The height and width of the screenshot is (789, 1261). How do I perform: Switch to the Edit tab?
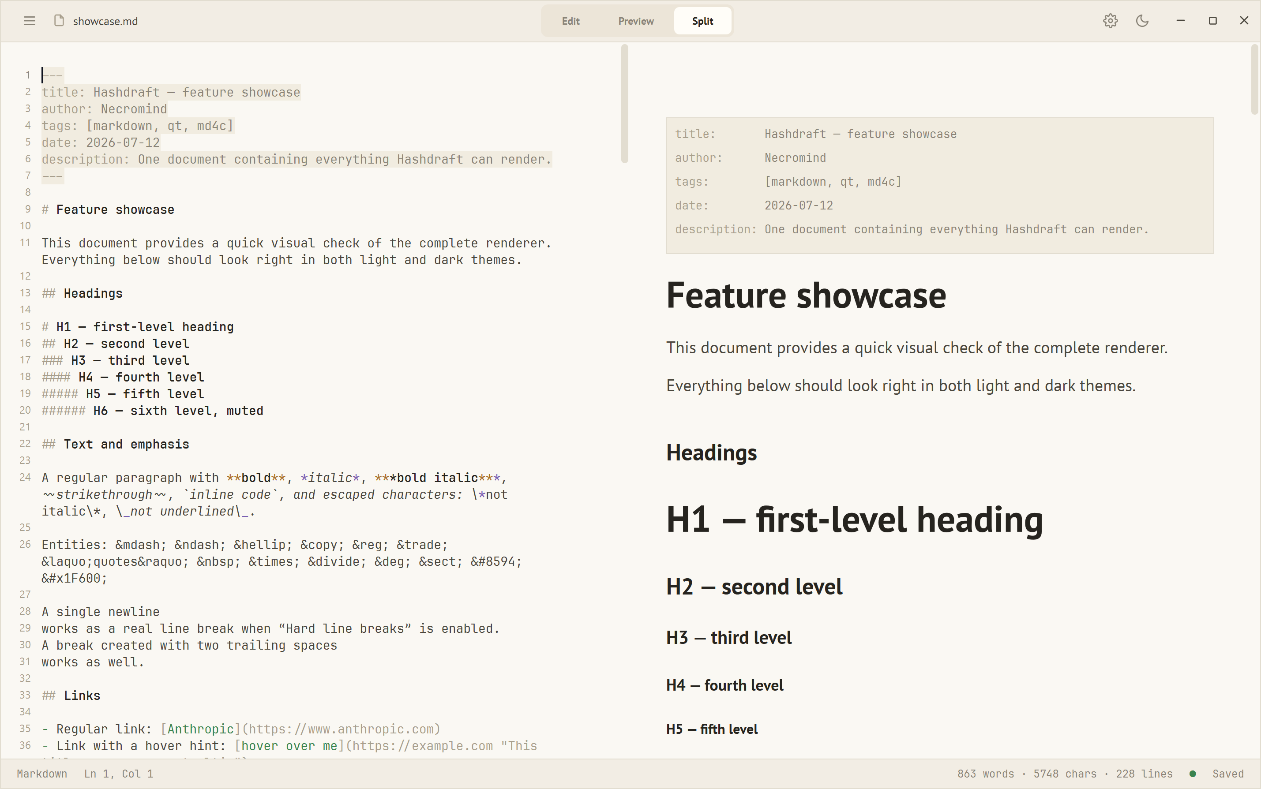(x=570, y=21)
